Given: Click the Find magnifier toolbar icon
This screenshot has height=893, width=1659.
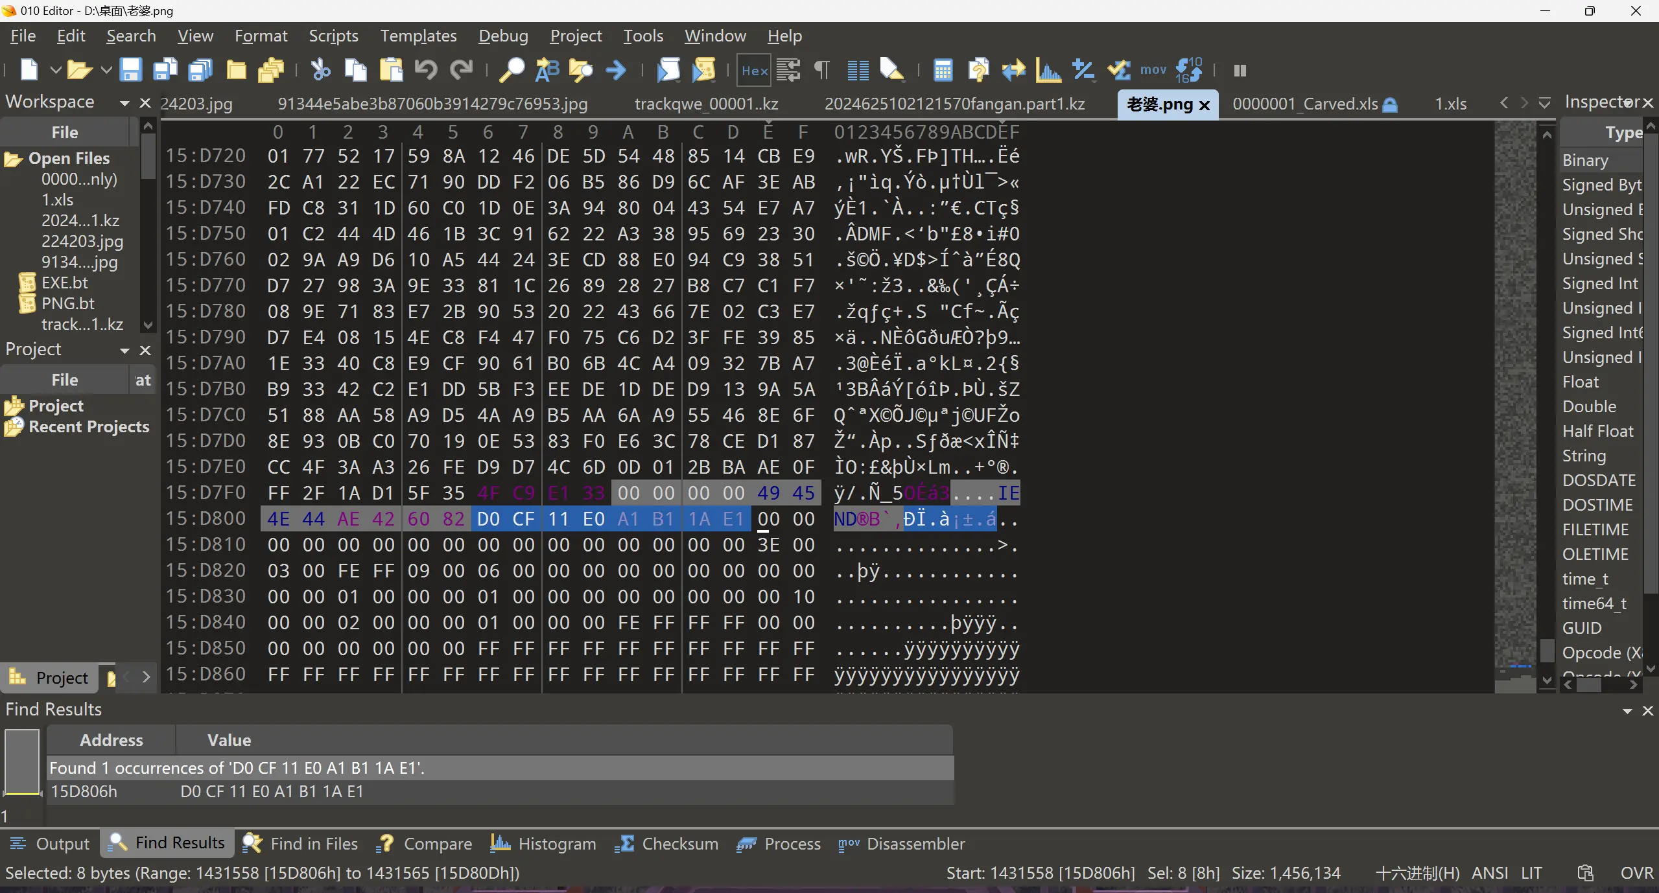Looking at the screenshot, I should [511, 70].
